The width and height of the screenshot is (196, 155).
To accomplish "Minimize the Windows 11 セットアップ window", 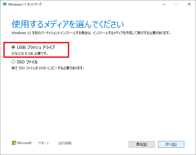I will click(x=164, y=4).
